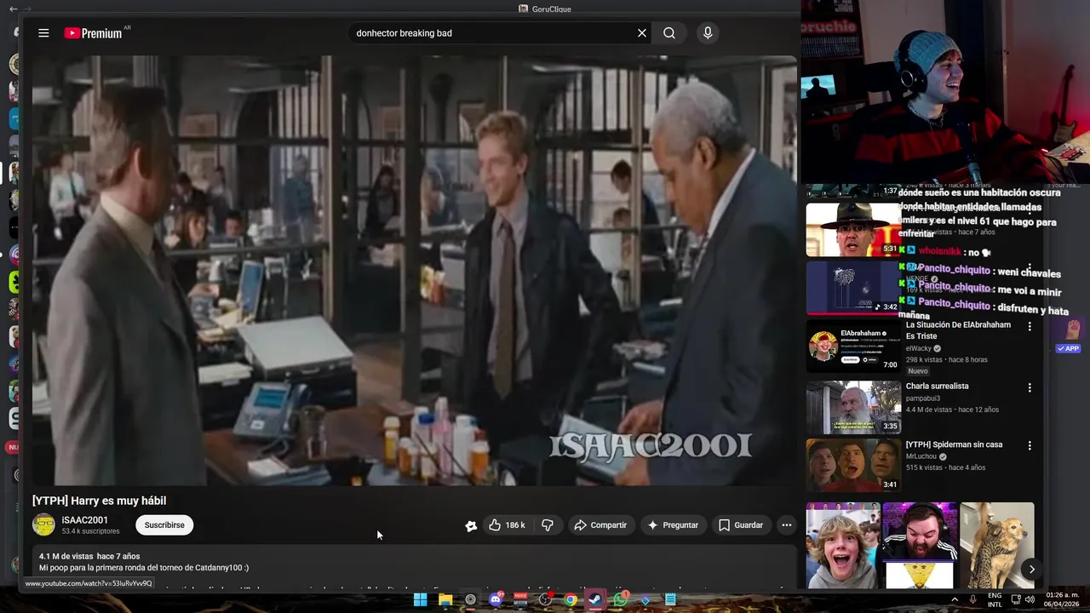The height and width of the screenshot is (613, 1090).
Task: Open the elWacky channel name
Action: [919, 348]
